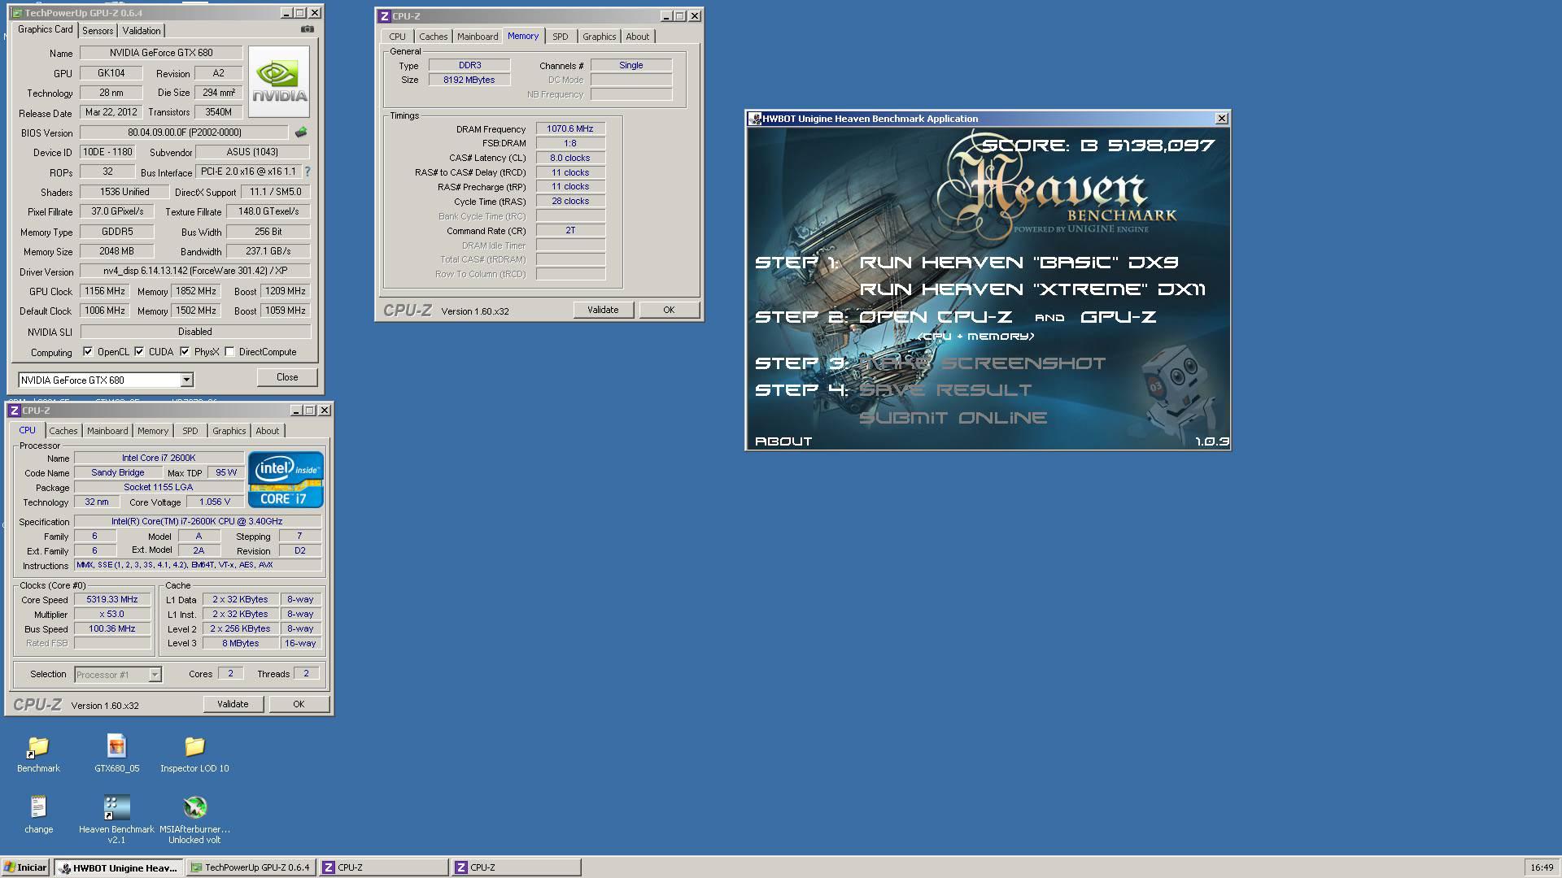Click the GPU Name field value
This screenshot has width=1562, height=878.
[x=161, y=53]
